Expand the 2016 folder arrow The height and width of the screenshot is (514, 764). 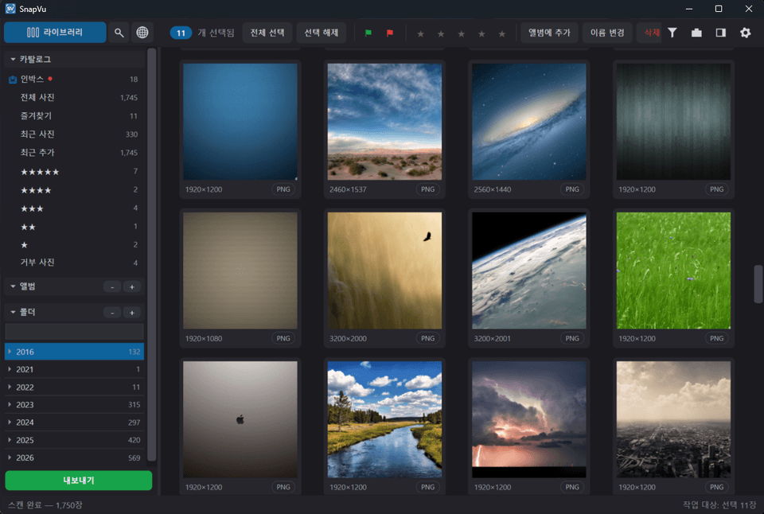coord(10,351)
